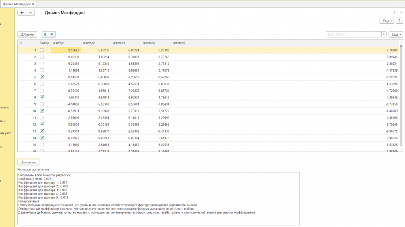The image size is (405, 227).
Task: Select cell -7,80434 in row 9
Action: click(x=156, y=104)
